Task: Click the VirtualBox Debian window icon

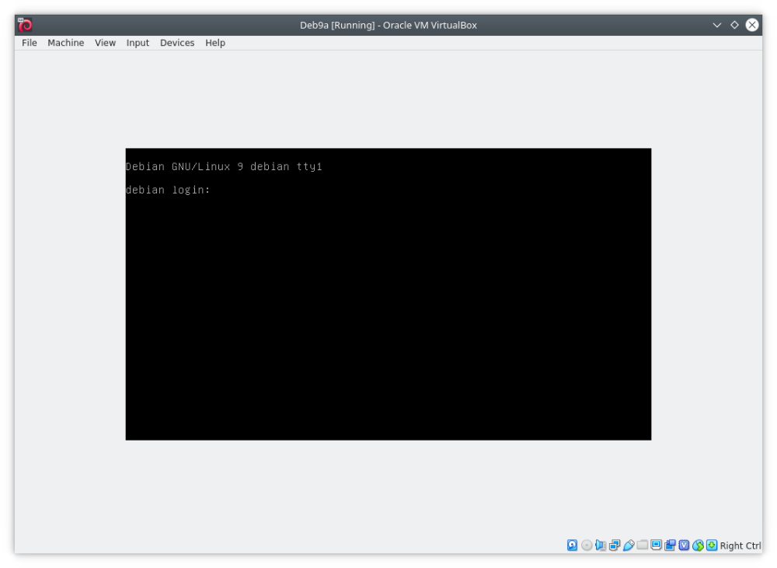Action: pyautogui.click(x=25, y=25)
